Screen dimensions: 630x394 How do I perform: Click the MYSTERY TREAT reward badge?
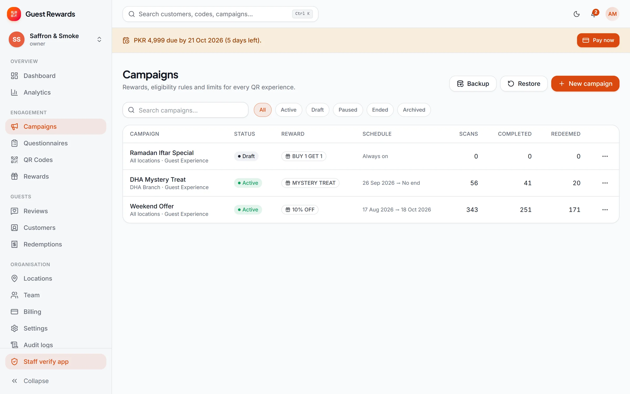(310, 183)
